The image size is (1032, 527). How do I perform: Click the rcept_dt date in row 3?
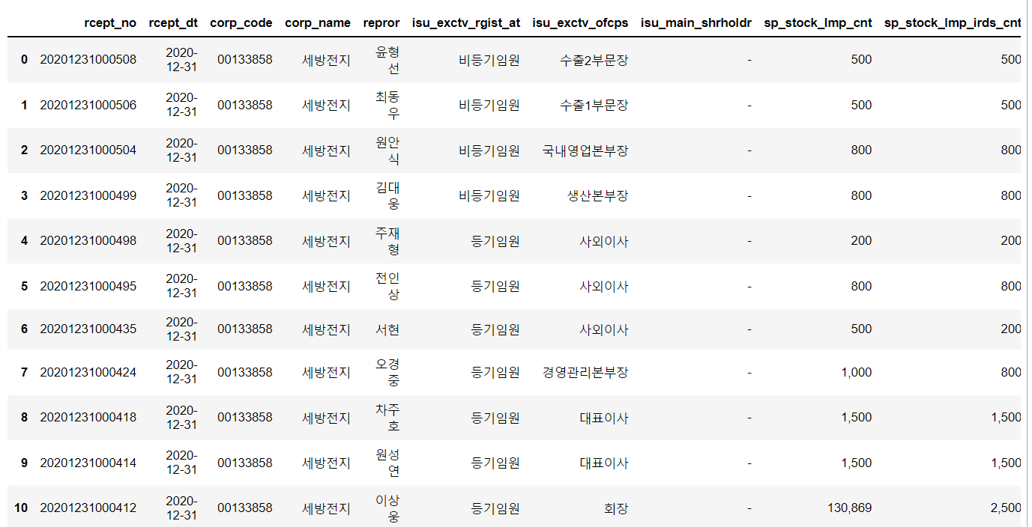point(181,195)
